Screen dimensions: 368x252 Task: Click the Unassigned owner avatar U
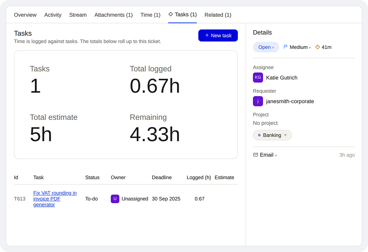tap(115, 198)
